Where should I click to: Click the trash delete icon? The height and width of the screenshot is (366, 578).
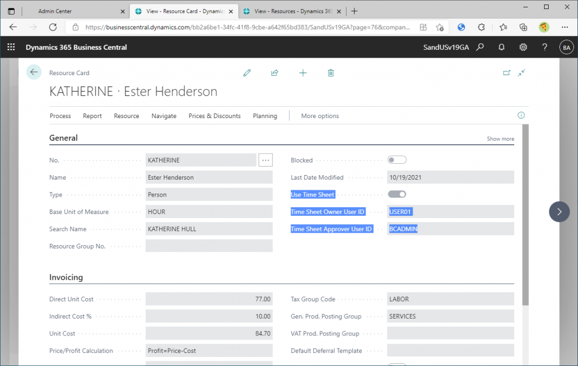[331, 73]
